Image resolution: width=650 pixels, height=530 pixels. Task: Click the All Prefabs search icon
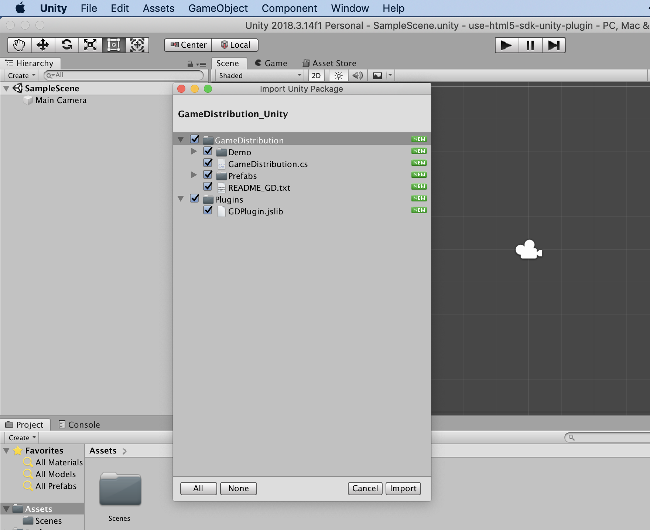(28, 486)
